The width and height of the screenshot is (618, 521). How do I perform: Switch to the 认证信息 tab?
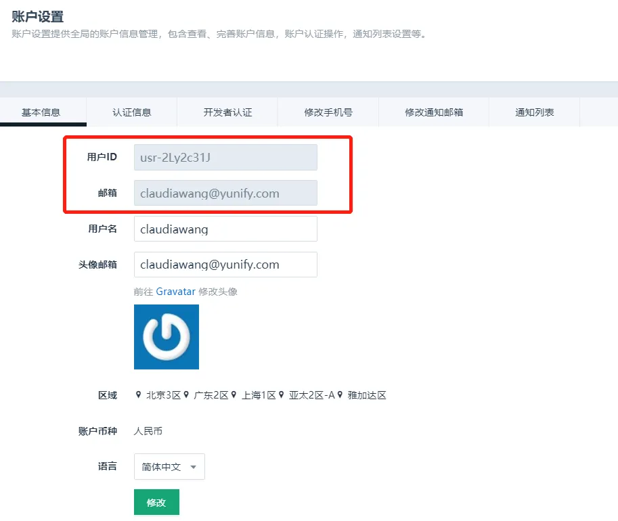coord(131,111)
